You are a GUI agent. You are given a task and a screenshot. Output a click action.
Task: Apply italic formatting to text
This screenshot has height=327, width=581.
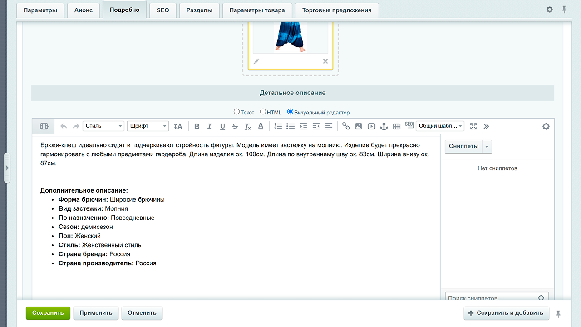pyautogui.click(x=209, y=126)
